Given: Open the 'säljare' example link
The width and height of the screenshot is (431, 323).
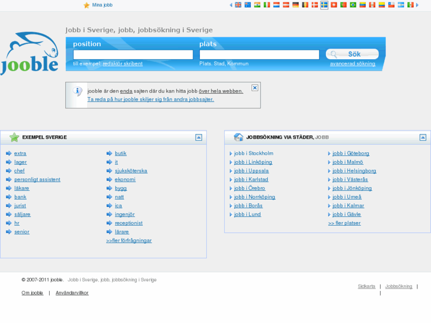Looking at the screenshot, I should coord(23,215).
